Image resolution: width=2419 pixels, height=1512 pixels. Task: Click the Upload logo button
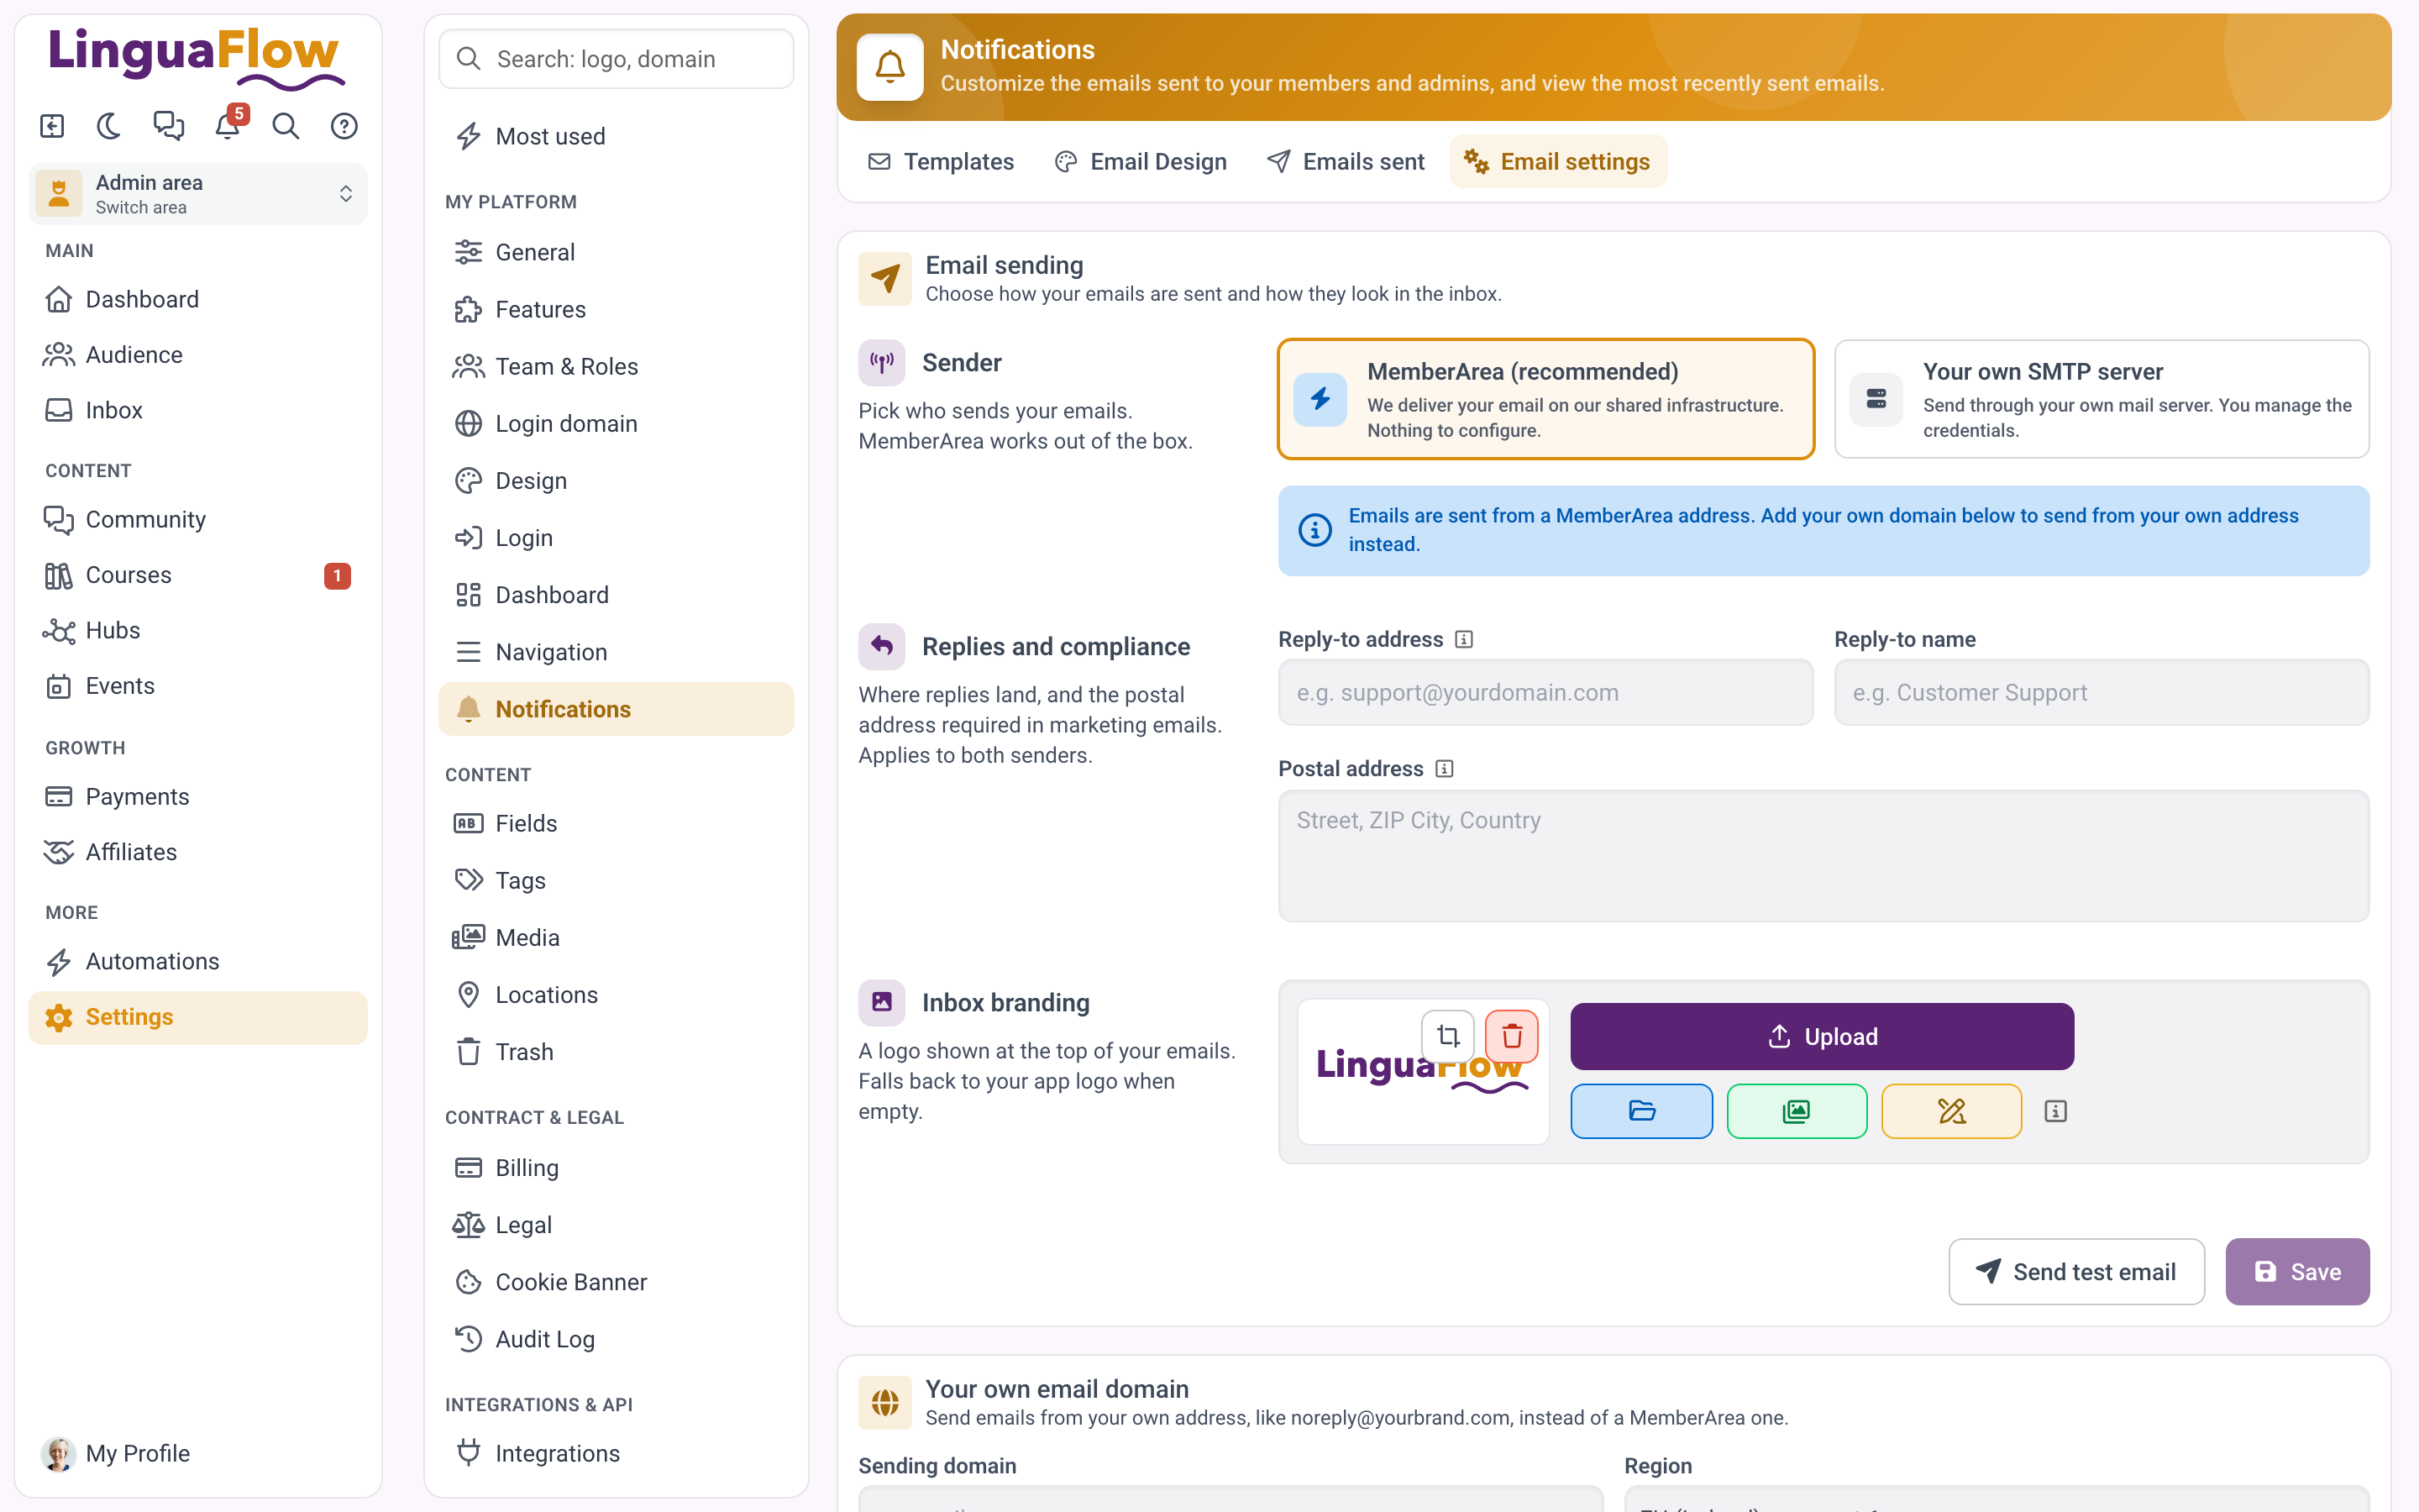coord(1821,1036)
